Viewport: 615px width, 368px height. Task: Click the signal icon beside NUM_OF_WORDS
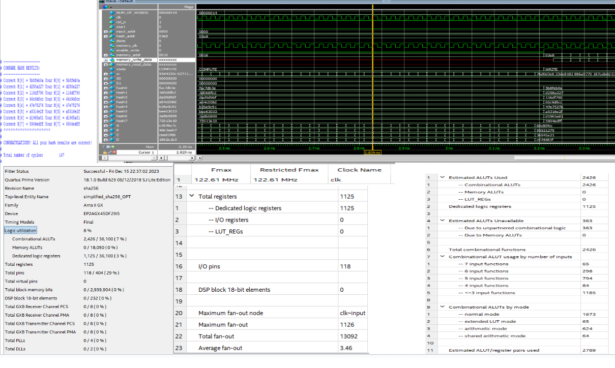[x=111, y=12]
